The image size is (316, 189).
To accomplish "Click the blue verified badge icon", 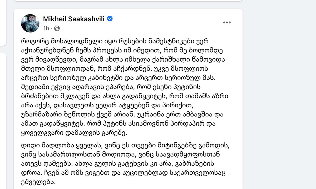I will (110, 19).
